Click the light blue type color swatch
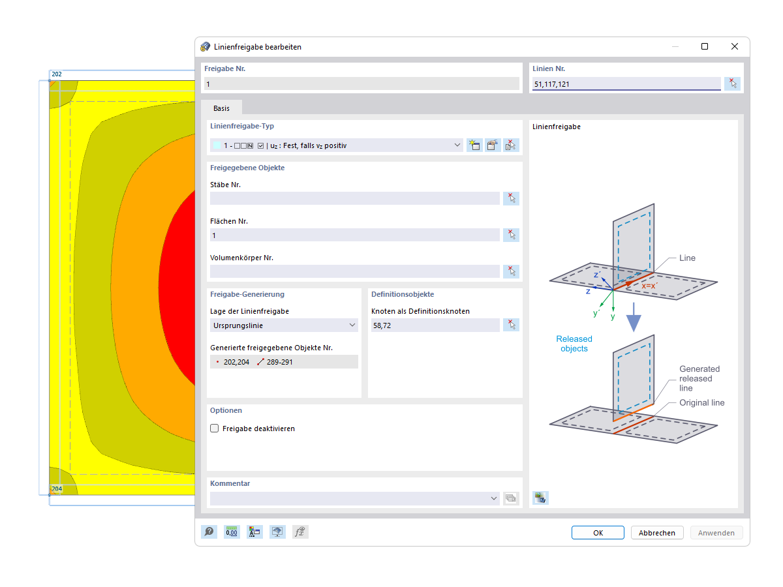Screen dimensions: 783x587 tap(217, 145)
